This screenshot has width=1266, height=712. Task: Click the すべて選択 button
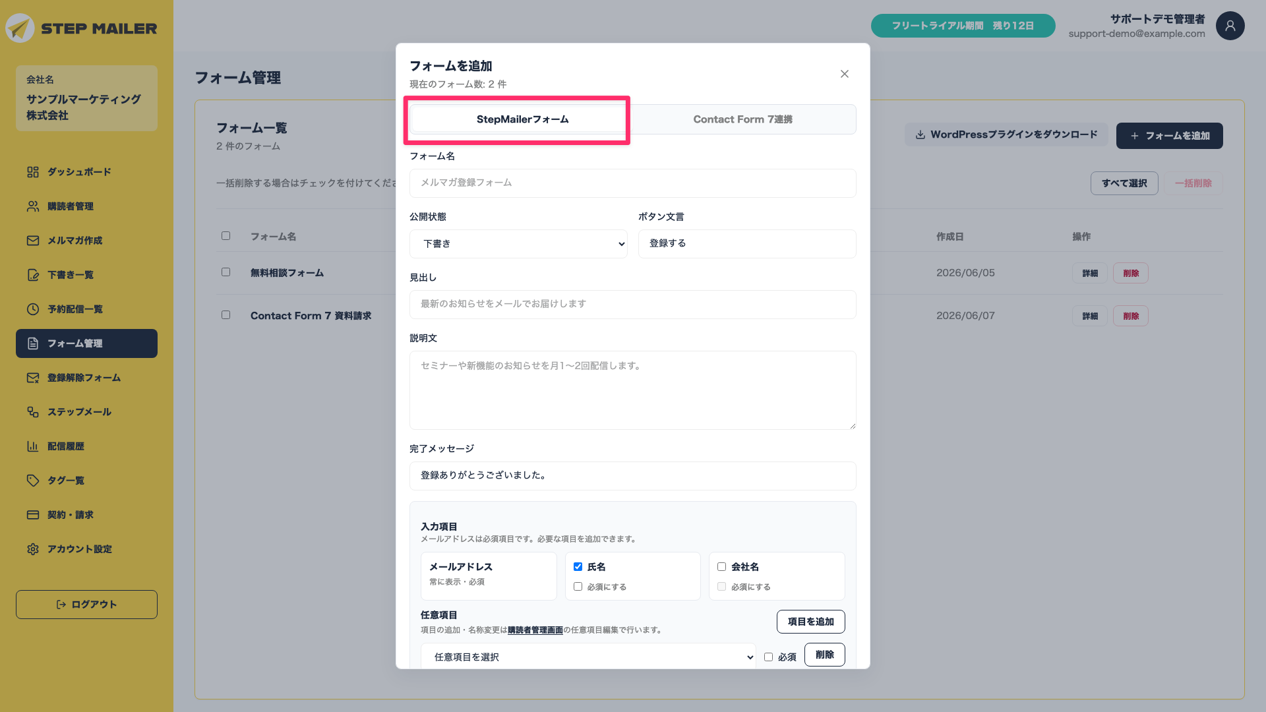point(1124,183)
